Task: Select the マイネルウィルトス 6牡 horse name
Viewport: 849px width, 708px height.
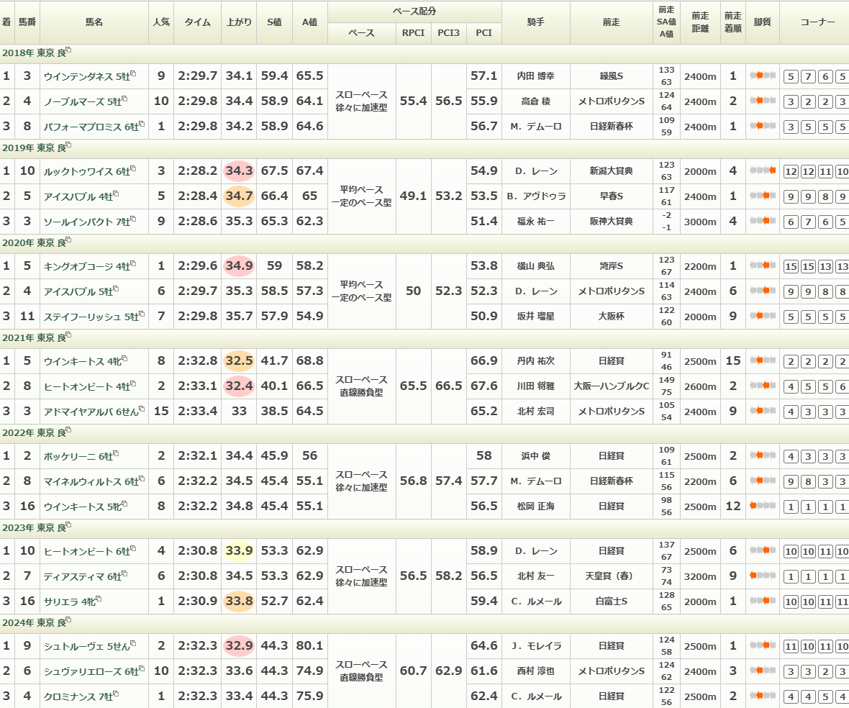Action: tap(86, 481)
